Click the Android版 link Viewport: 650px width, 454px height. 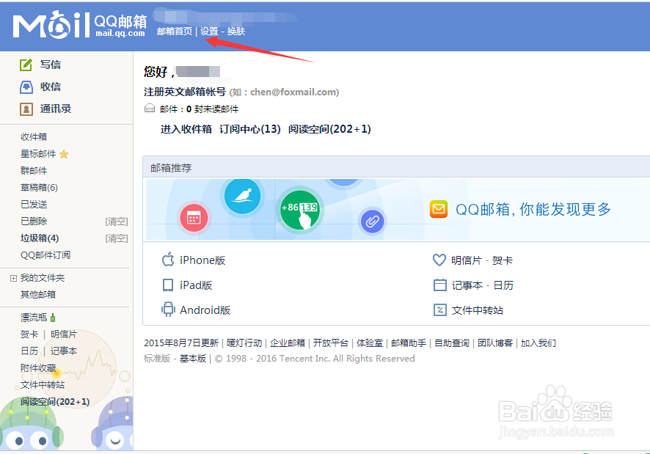pyautogui.click(x=205, y=310)
